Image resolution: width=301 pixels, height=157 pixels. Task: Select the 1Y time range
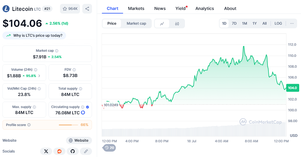tap(255, 23)
